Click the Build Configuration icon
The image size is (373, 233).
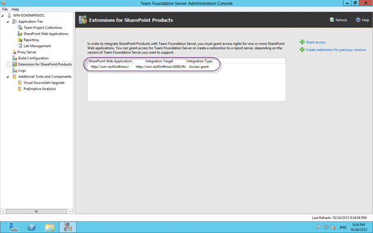point(15,58)
